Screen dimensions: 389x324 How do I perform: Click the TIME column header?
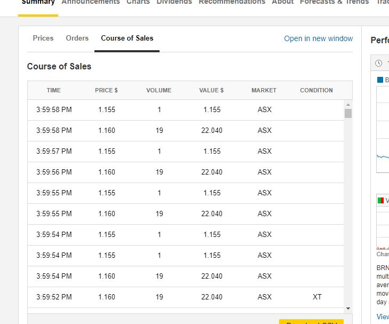(x=54, y=90)
